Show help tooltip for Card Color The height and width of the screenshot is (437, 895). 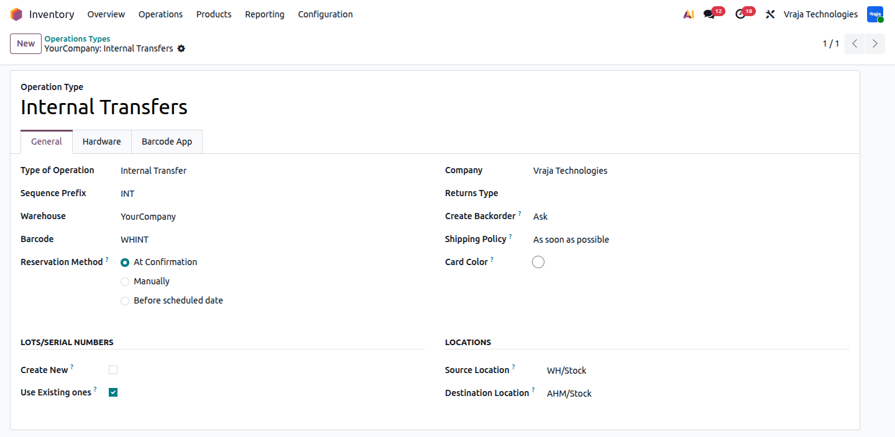492,259
